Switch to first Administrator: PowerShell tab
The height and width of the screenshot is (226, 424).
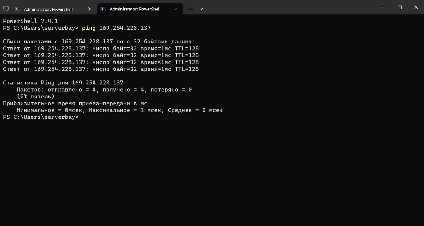[54, 9]
